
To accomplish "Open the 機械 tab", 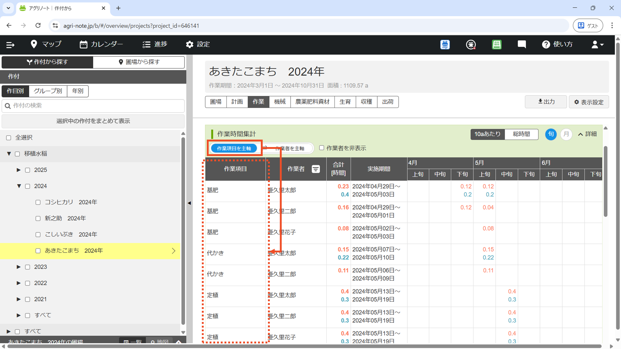I will coord(280,102).
